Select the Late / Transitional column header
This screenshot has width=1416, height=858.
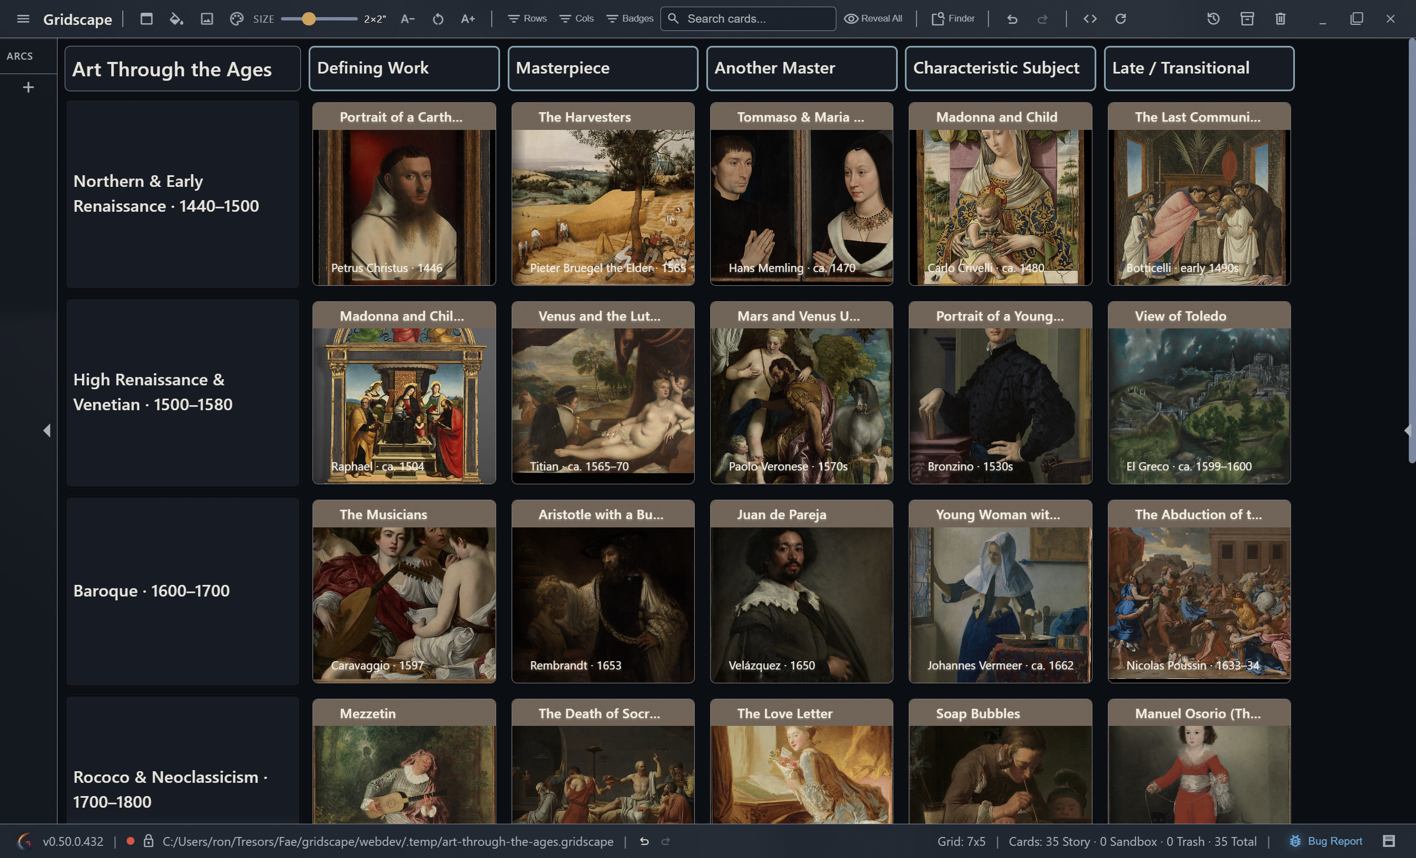tap(1199, 69)
